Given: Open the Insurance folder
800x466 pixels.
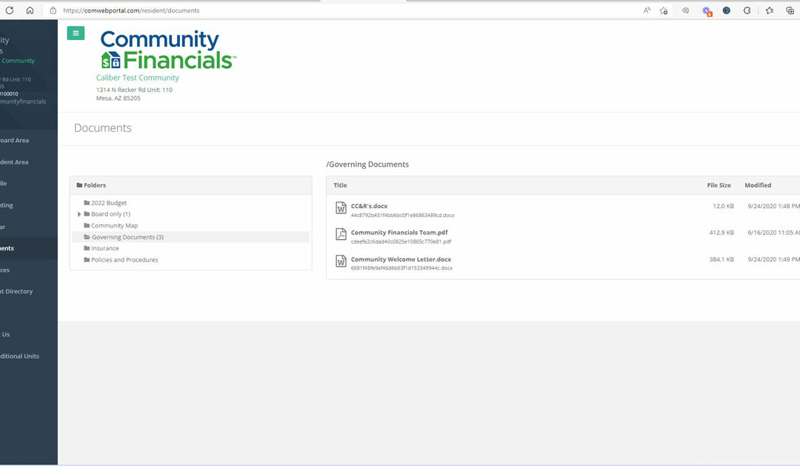Looking at the screenshot, I should coord(104,248).
